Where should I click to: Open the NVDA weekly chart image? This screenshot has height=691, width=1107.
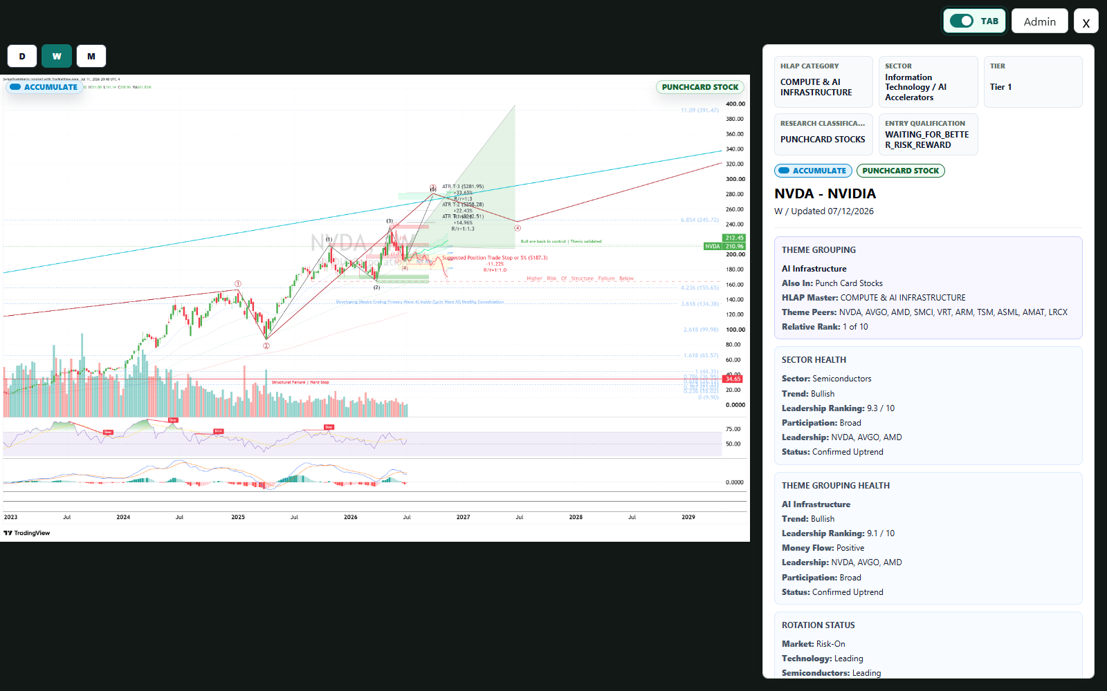(x=375, y=308)
